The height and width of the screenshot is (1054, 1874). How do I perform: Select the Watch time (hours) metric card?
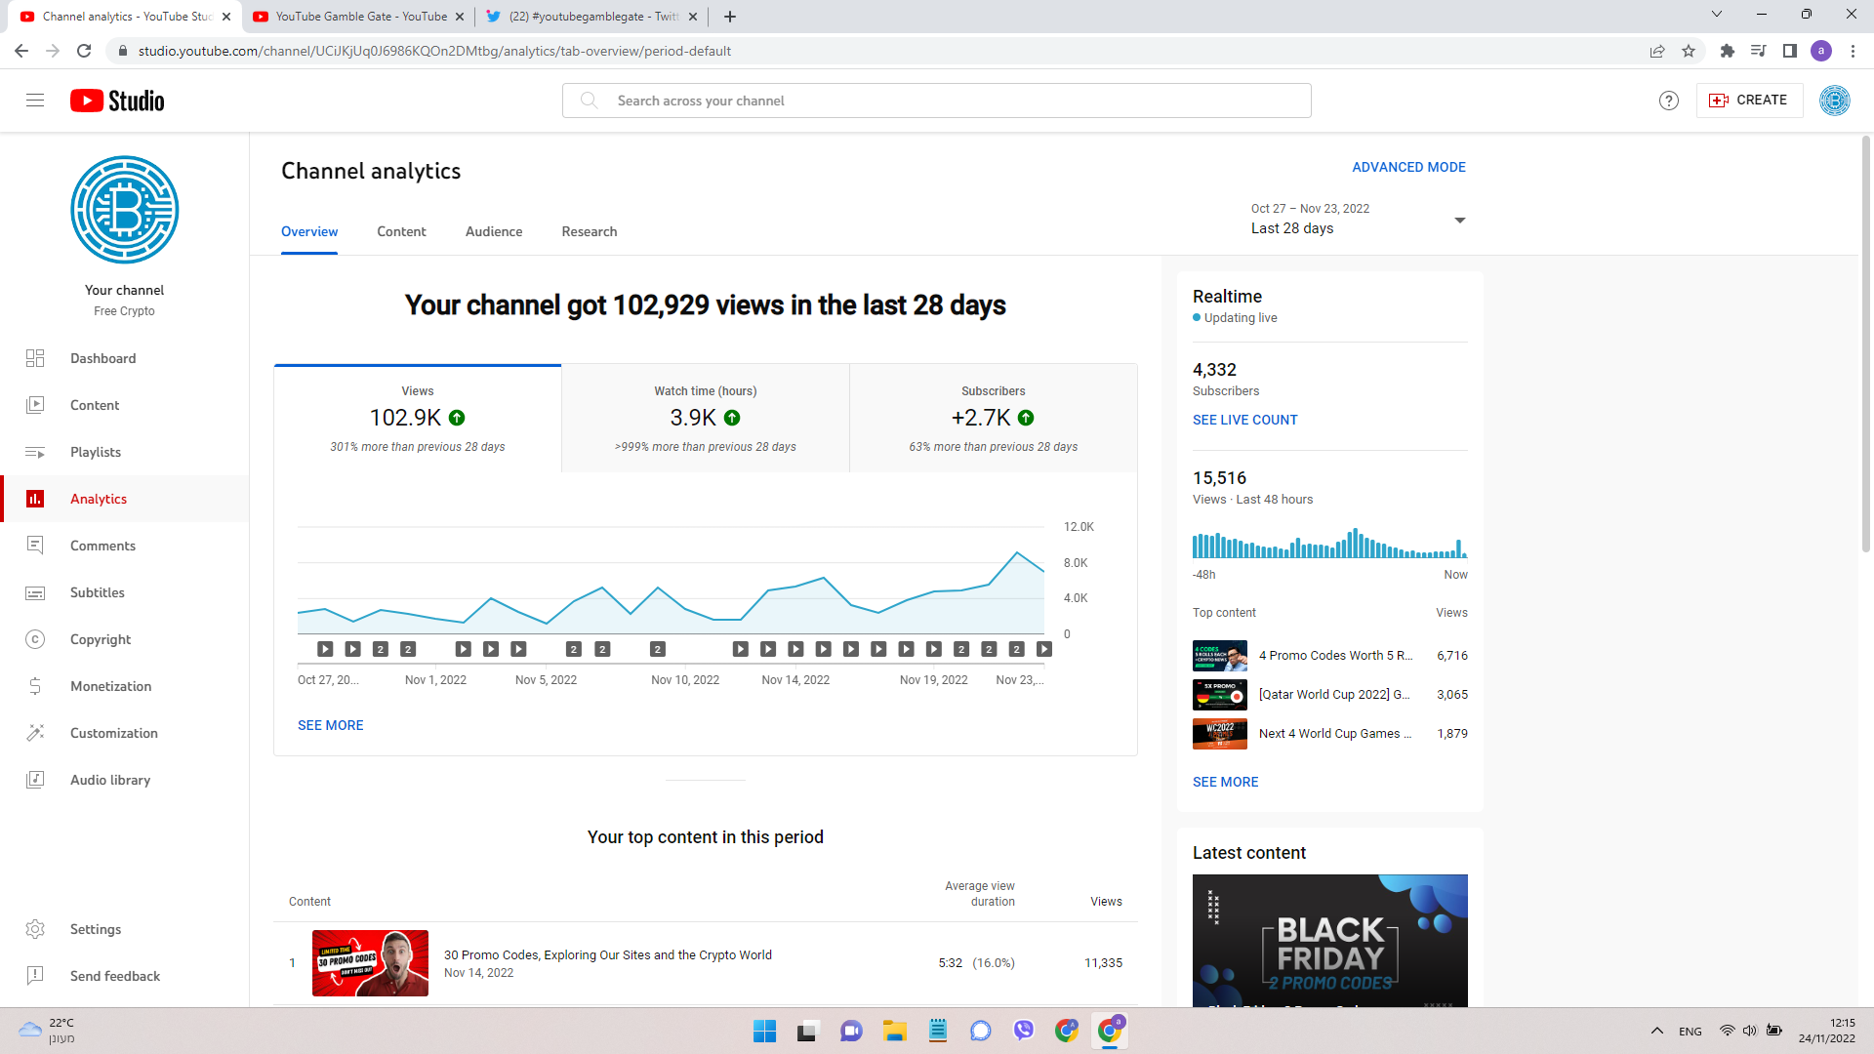tap(705, 419)
